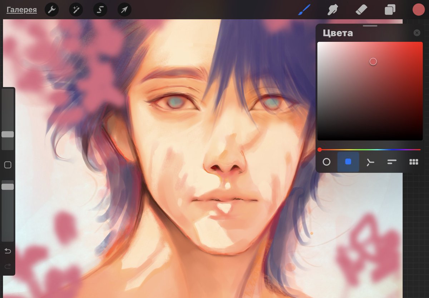This screenshot has width=429, height=298.
Task: Redo the last undone action
Action: tap(8, 266)
